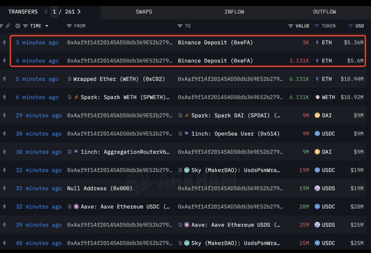Click Ethereum chain icon on 40 minutes row
This screenshot has height=253, width=371.
click(x=4, y=243)
